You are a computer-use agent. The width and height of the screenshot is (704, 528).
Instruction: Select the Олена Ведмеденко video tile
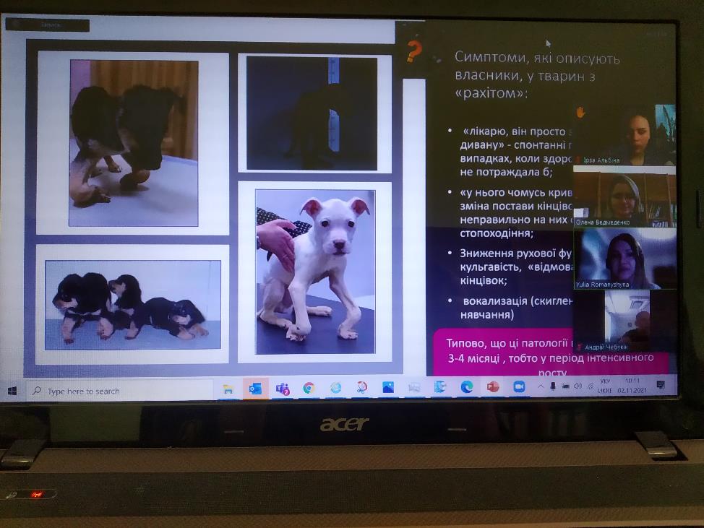[624, 197]
